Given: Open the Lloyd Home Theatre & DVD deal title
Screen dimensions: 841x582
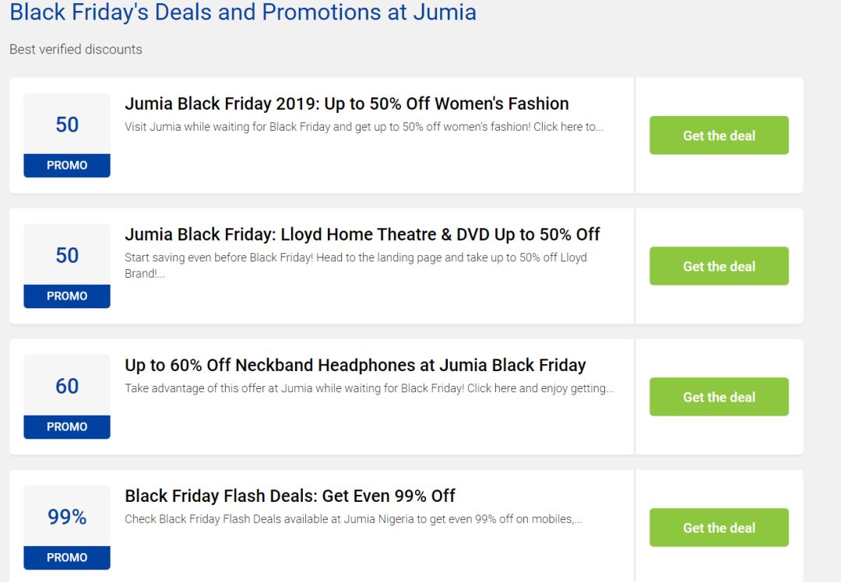Looking at the screenshot, I should [x=362, y=234].
